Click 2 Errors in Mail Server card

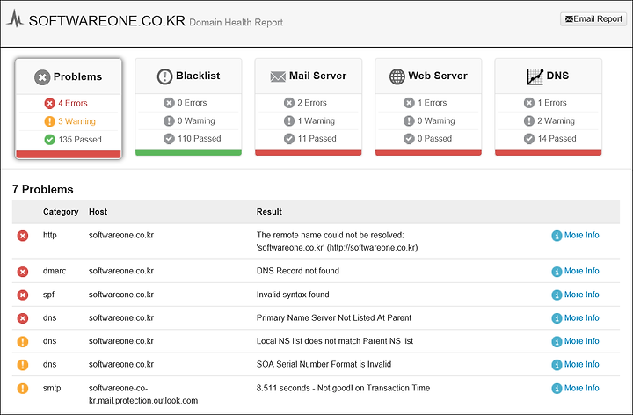tap(312, 103)
